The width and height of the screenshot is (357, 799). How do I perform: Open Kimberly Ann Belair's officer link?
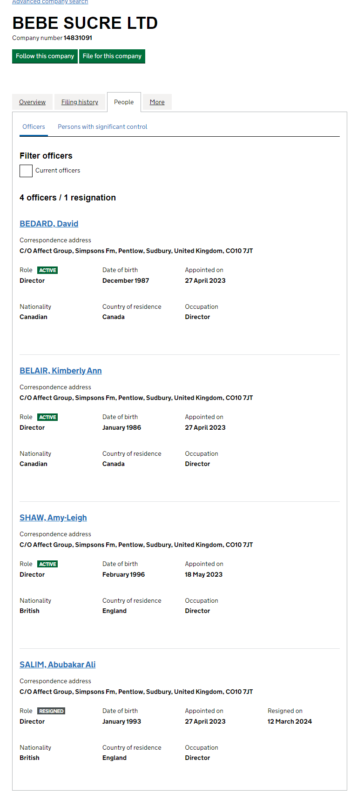[61, 371]
